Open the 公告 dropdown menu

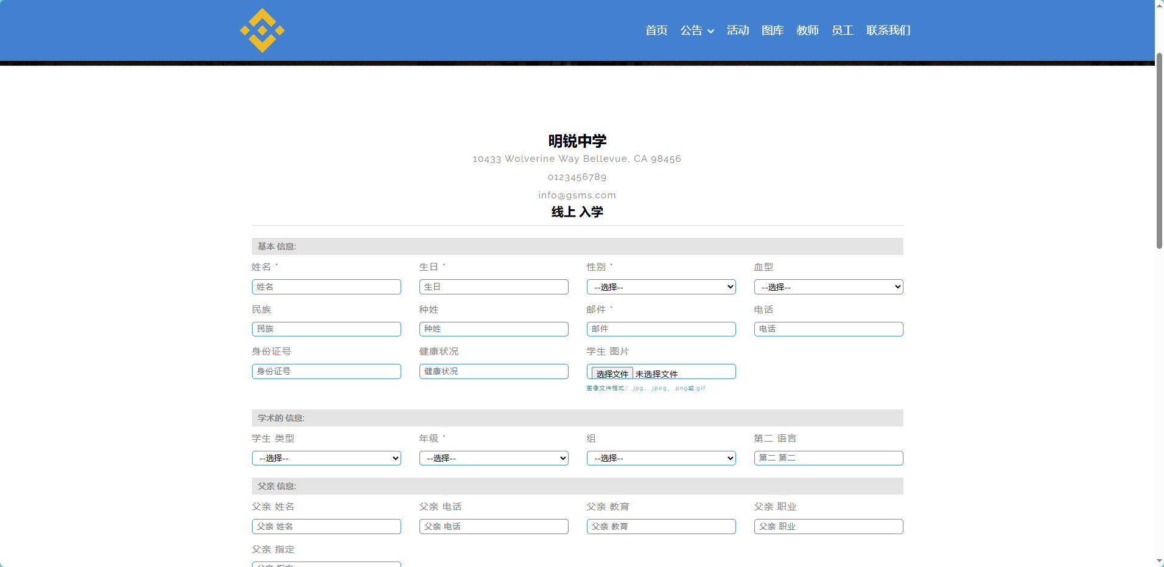coord(696,30)
